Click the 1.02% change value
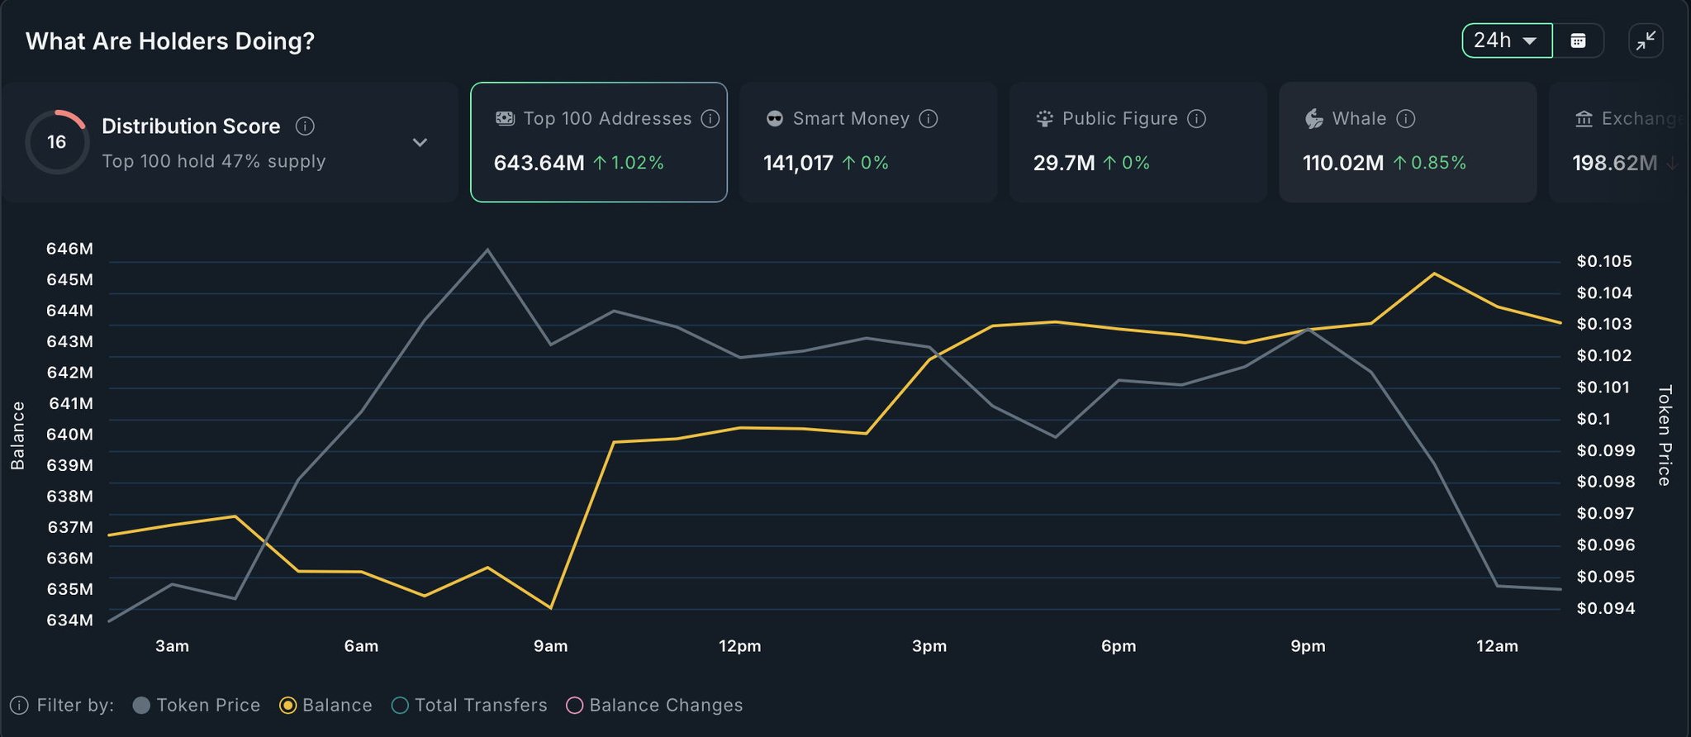Image resolution: width=1691 pixels, height=737 pixels. point(637,163)
